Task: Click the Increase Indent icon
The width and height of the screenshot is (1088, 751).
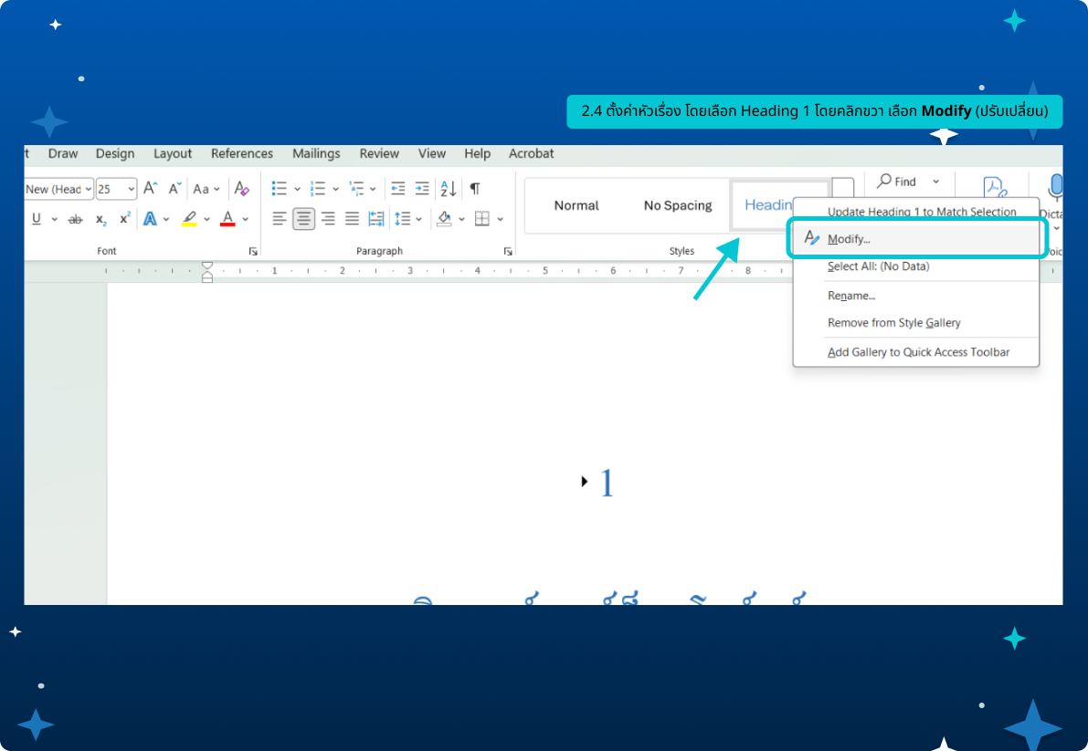Action: (422, 189)
